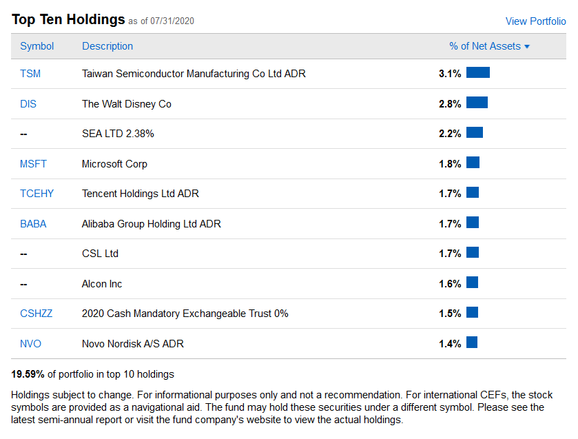Select Alcon Inc description
This screenshot has width=578, height=439.
click(x=102, y=284)
